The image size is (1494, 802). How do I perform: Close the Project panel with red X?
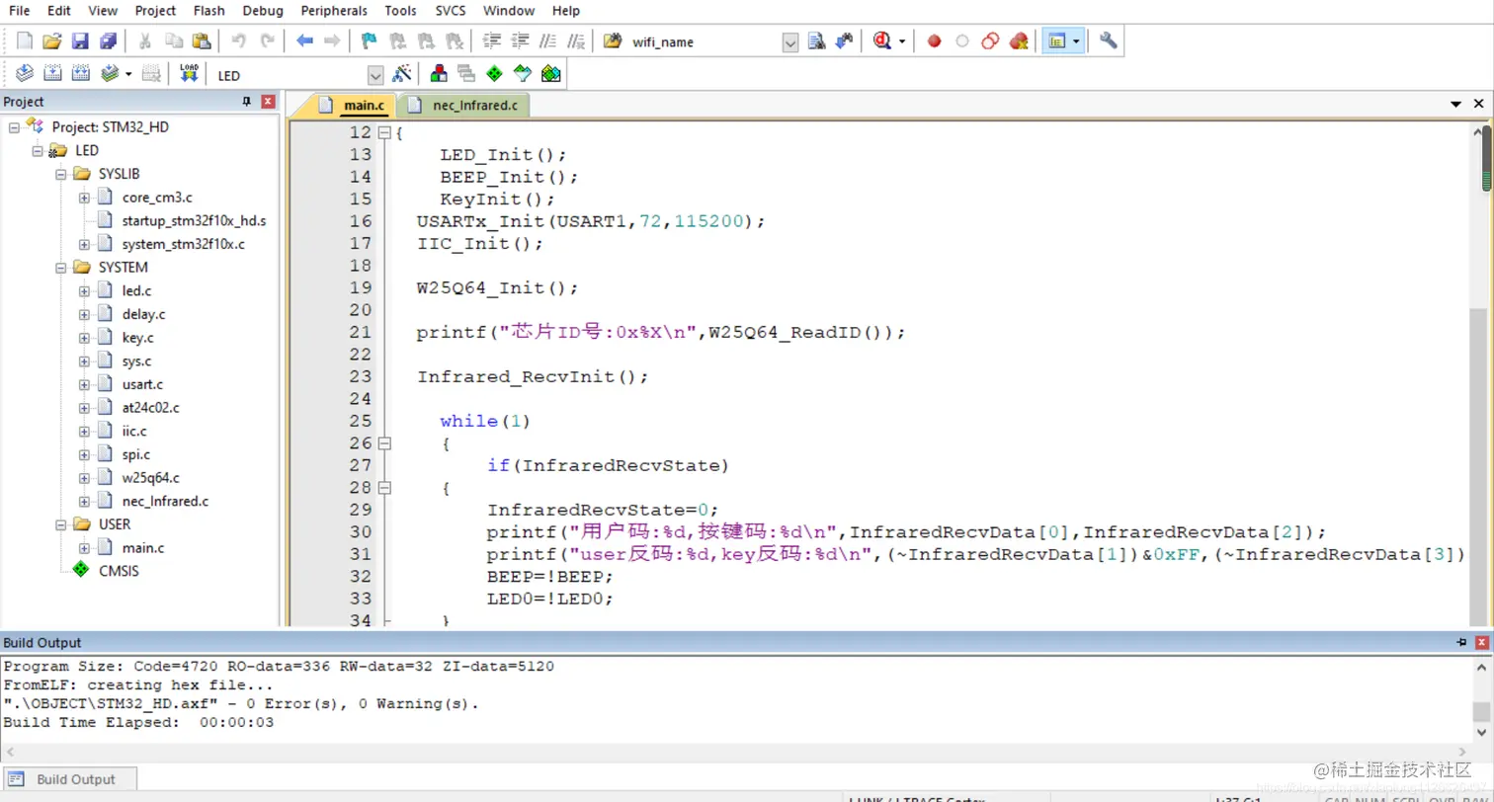click(x=268, y=102)
